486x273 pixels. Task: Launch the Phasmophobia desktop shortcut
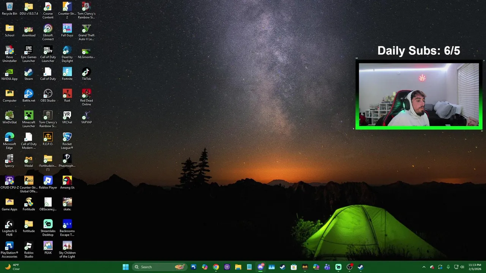(x=67, y=161)
